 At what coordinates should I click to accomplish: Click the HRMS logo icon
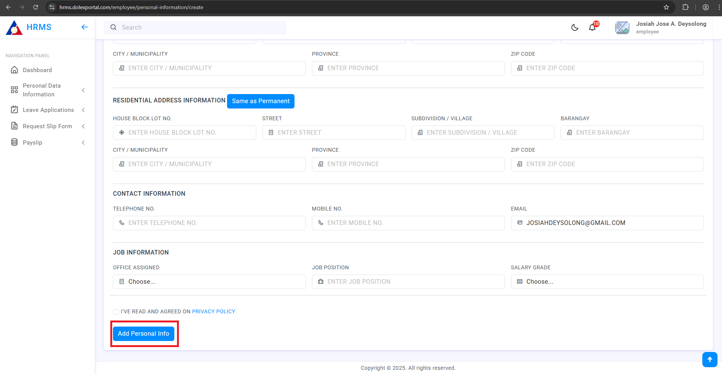[14, 28]
